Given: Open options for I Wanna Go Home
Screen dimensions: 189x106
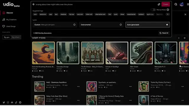Looking at the screenshot, I should point(131,100).
